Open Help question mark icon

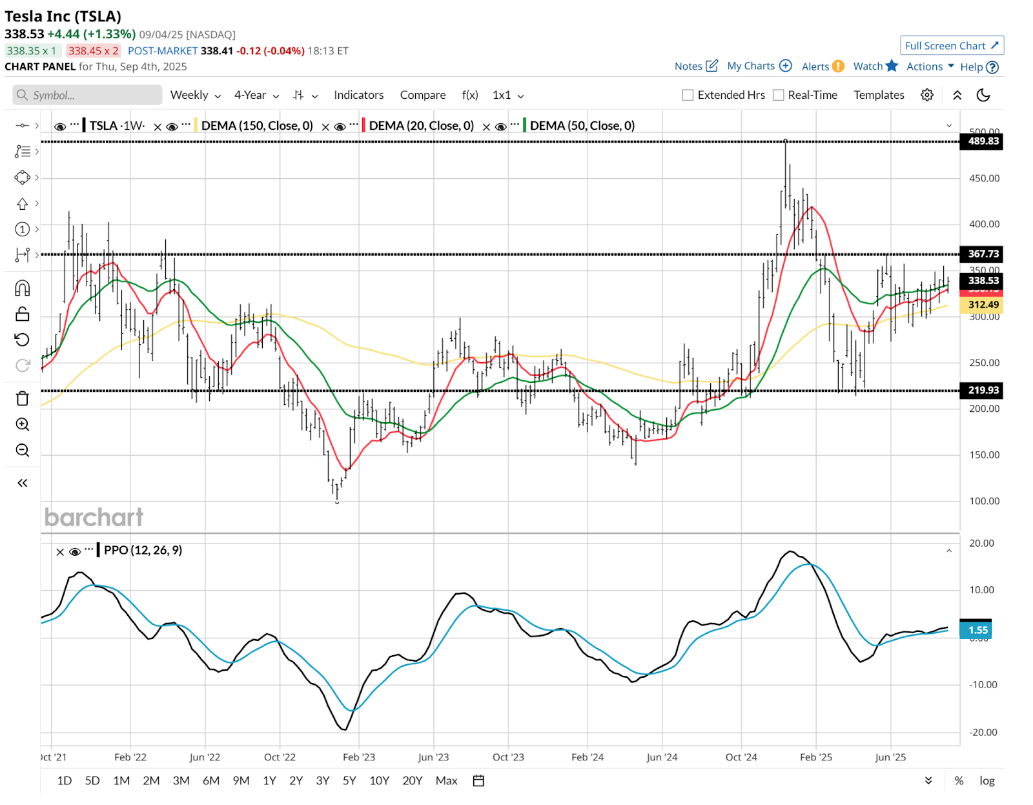pos(993,67)
